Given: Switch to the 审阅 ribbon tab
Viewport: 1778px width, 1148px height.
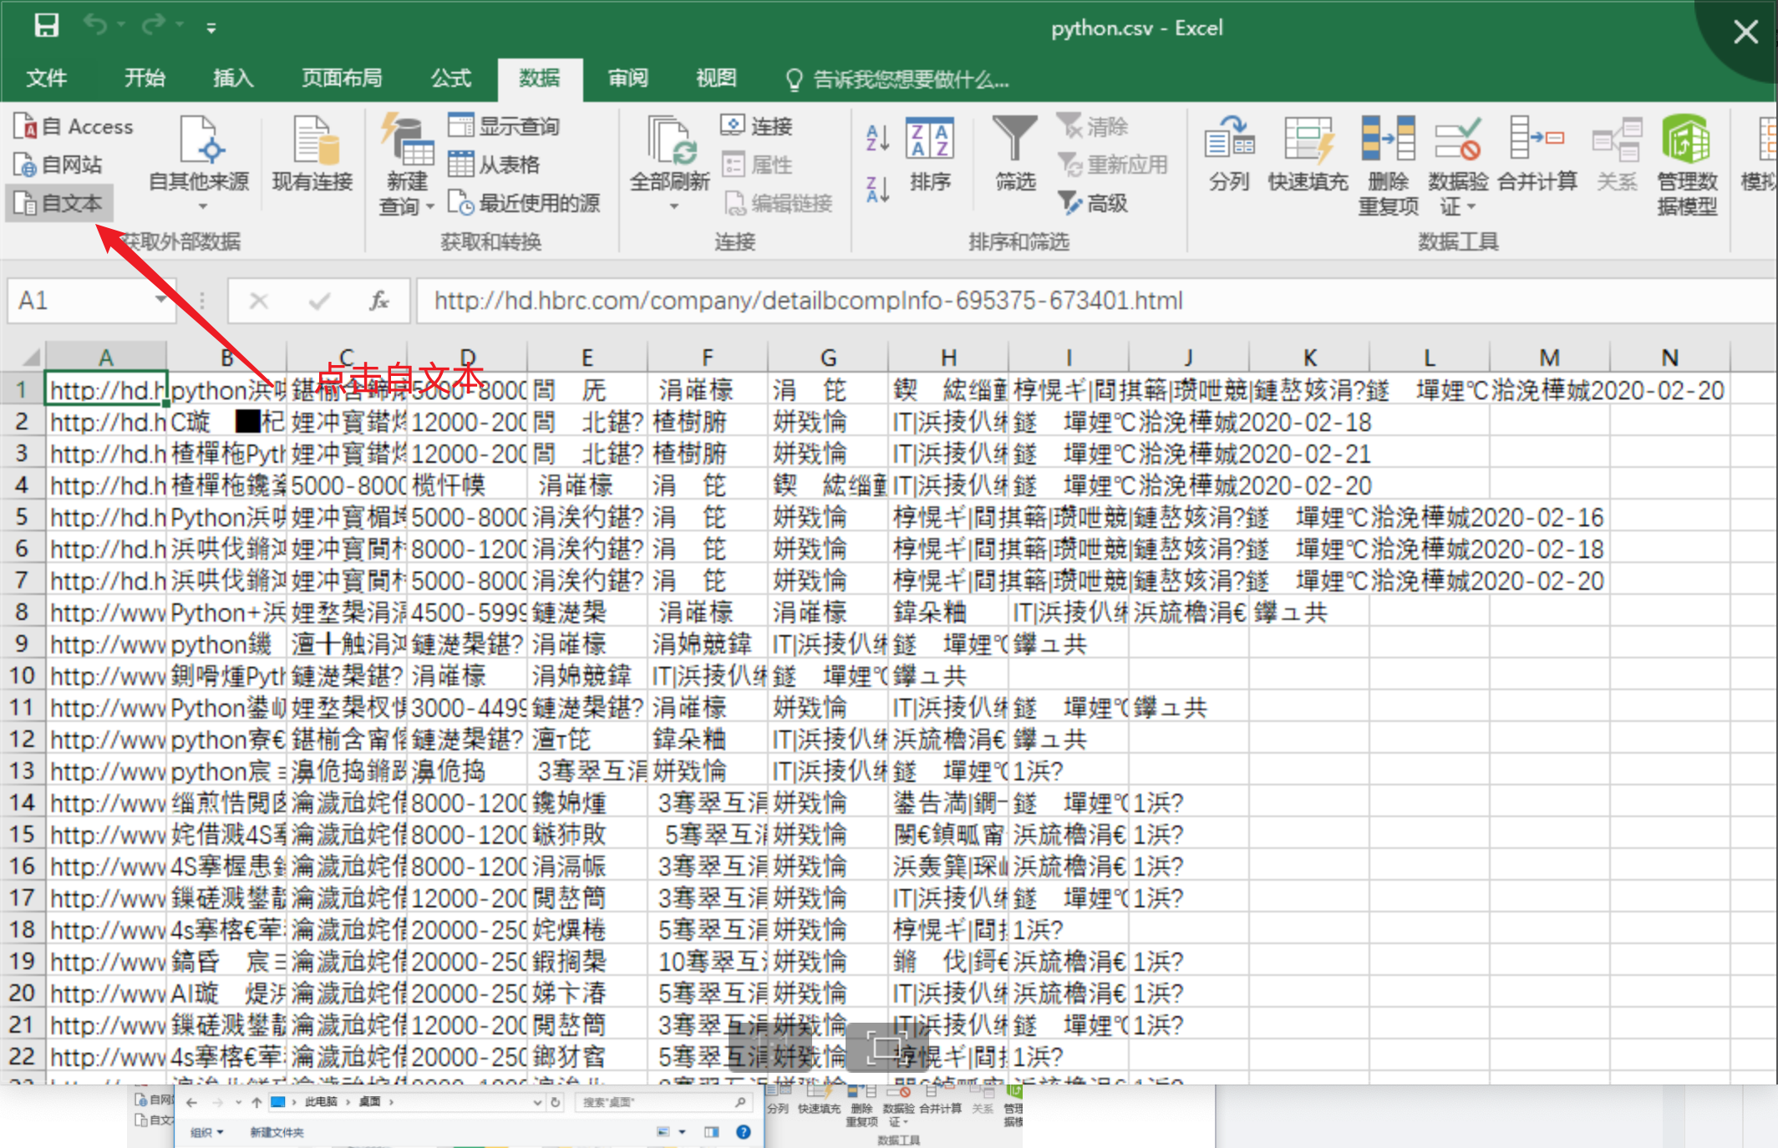Looking at the screenshot, I should pos(628,79).
